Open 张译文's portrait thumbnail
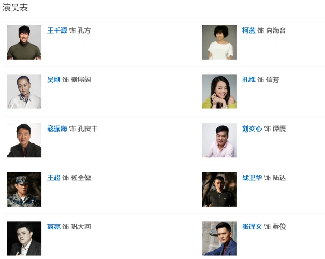 (219, 238)
